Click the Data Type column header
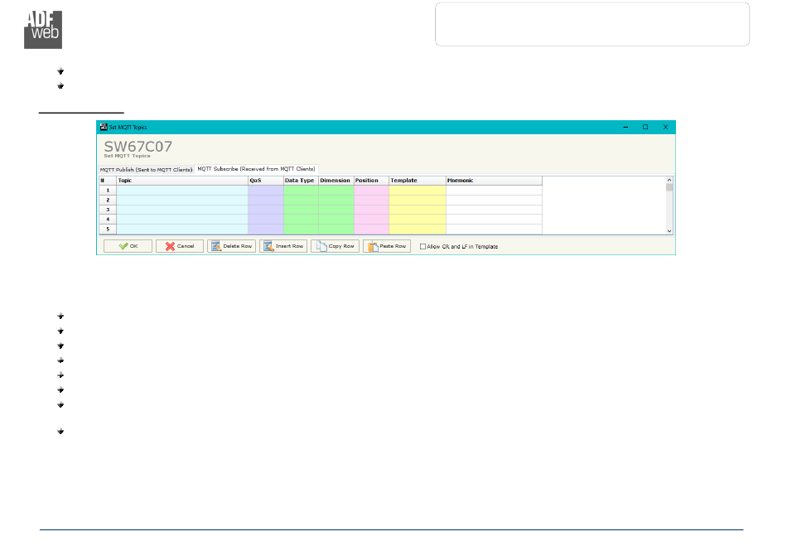Screen dimensions: 787x546 coord(301,180)
